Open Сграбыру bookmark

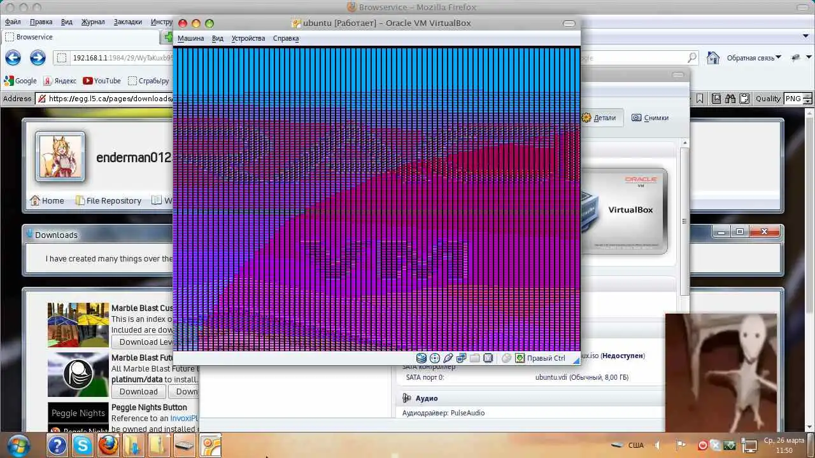[148, 81]
